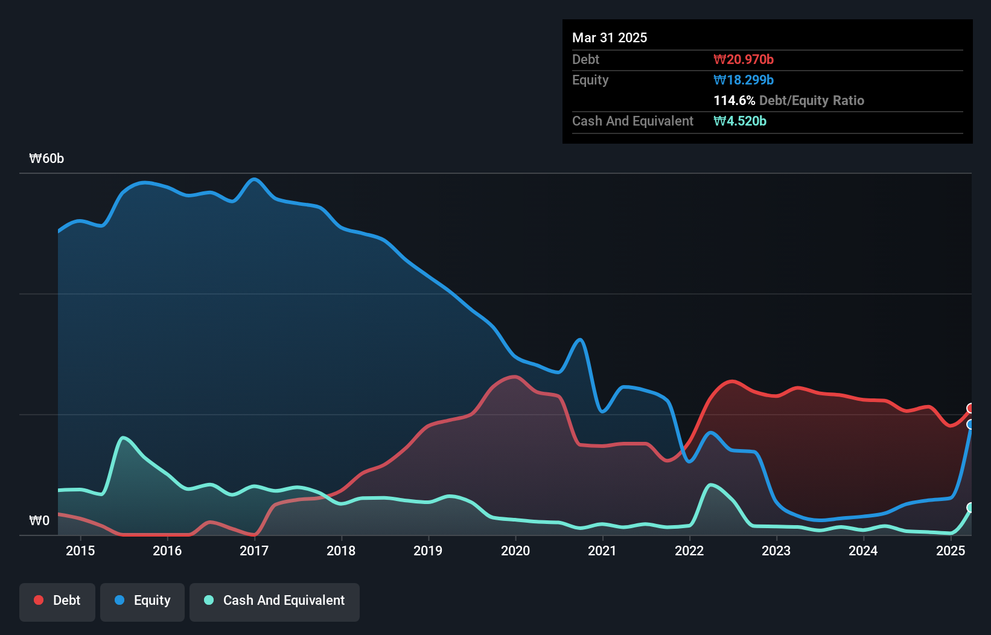991x635 pixels.
Task: Click the 2022 Cash spike on the chart
Action: tap(711, 485)
